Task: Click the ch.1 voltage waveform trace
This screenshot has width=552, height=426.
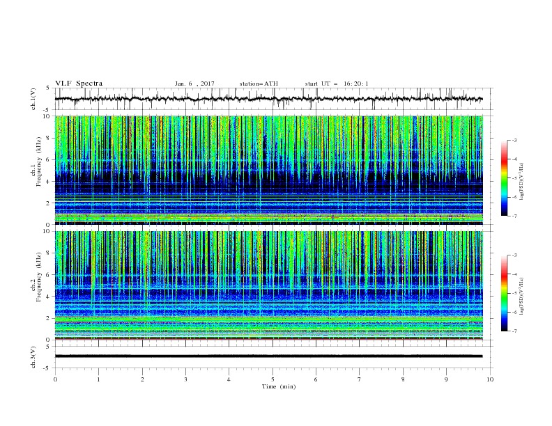Action: click(x=269, y=99)
